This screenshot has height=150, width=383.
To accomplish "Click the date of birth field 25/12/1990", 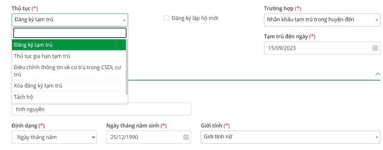I will [x=144, y=137].
